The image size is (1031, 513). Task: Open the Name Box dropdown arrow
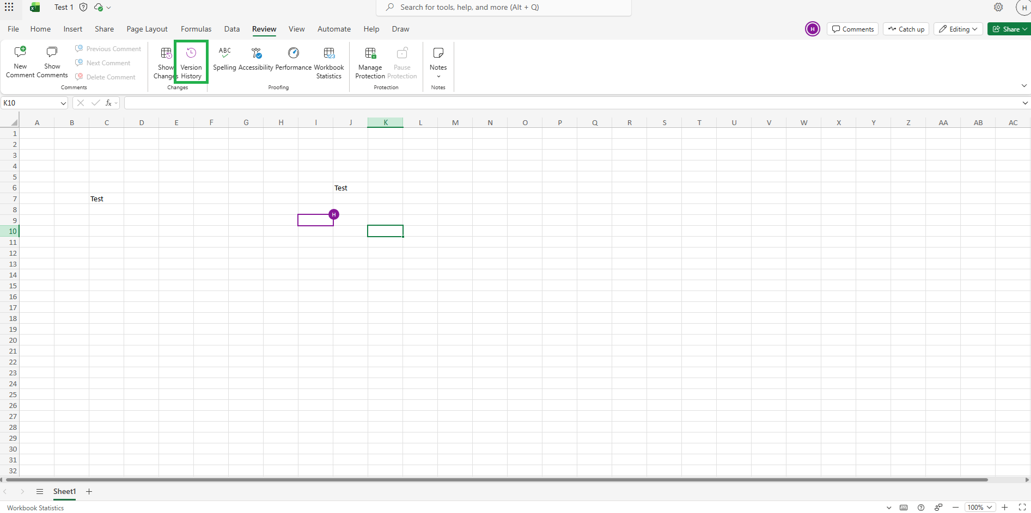[63, 103]
